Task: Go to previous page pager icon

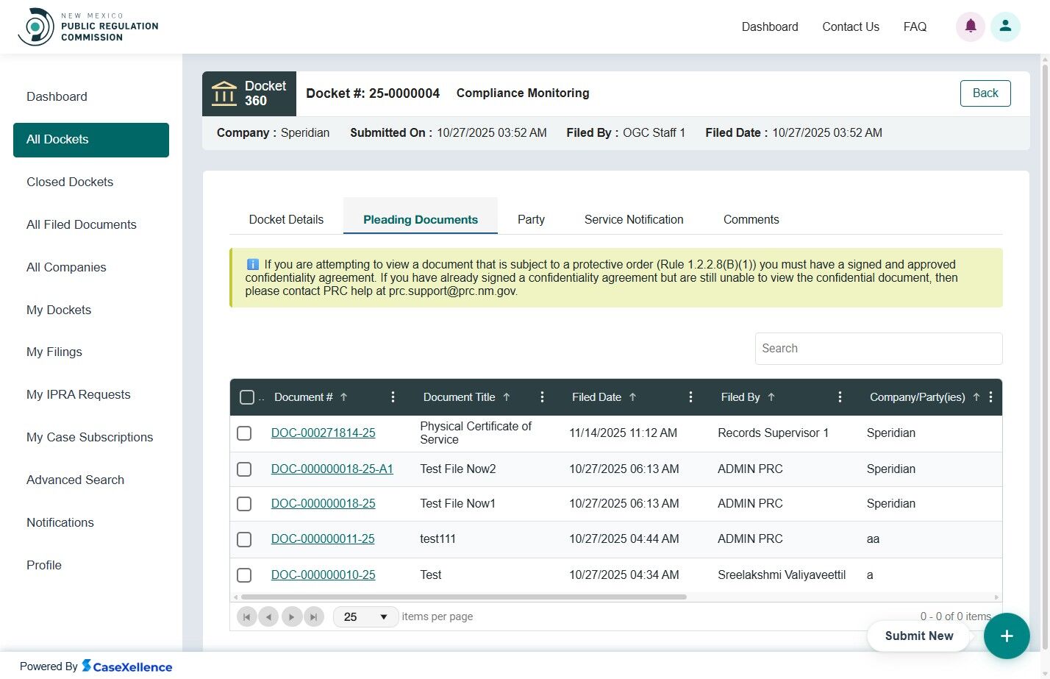Action: click(x=268, y=616)
